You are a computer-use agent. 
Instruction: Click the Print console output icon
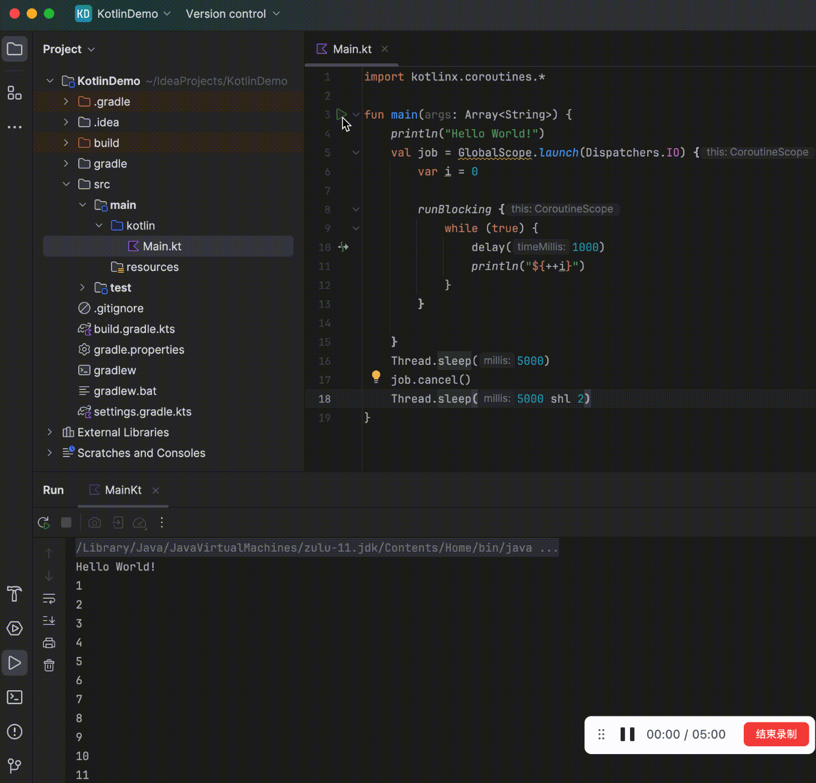click(x=49, y=643)
